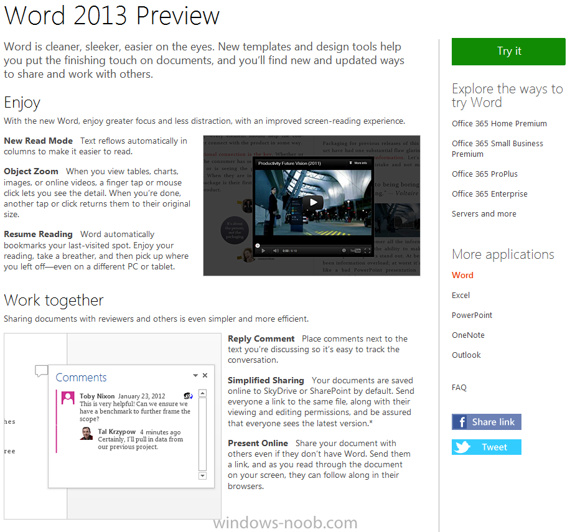The height and width of the screenshot is (532, 570).
Task: Open Office 365 Enterprise link
Action: point(489,194)
